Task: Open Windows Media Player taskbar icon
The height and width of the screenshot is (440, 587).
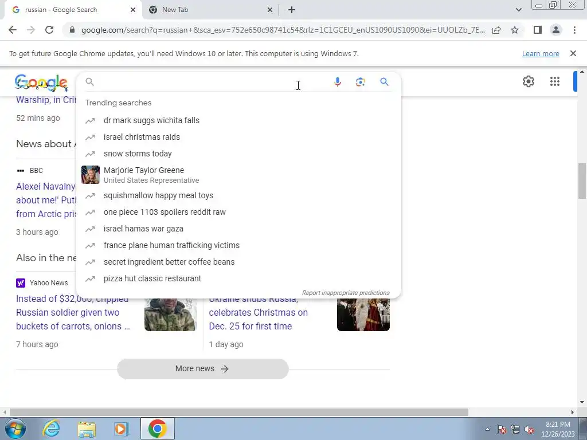Action: (121, 429)
